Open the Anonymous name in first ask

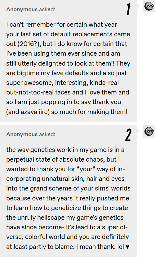pyautogui.click(x=22, y=10)
